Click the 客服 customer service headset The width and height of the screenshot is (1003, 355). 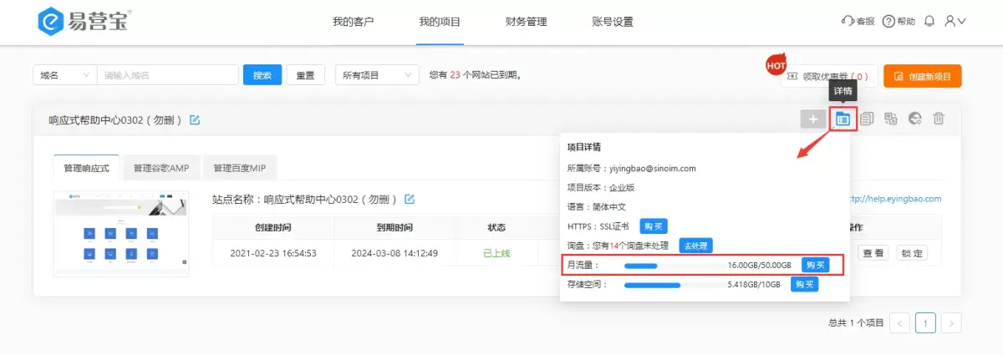(858, 22)
